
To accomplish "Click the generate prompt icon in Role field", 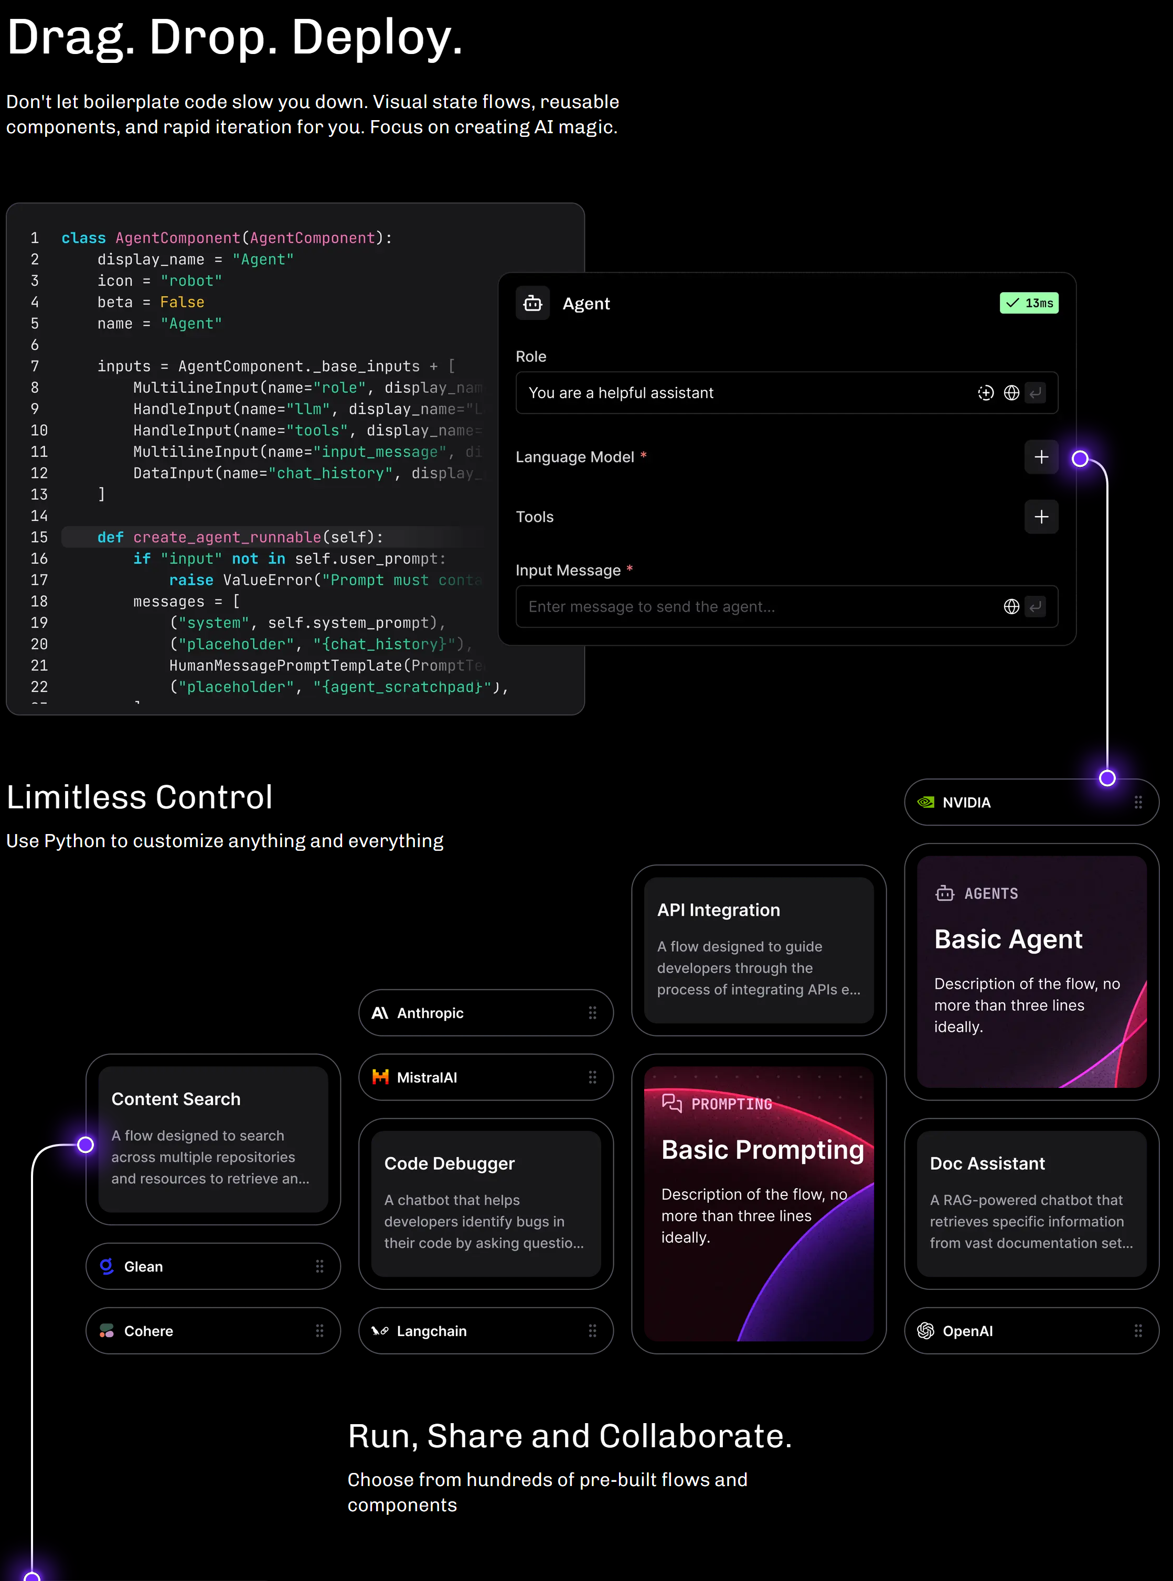I will coord(986,392).
